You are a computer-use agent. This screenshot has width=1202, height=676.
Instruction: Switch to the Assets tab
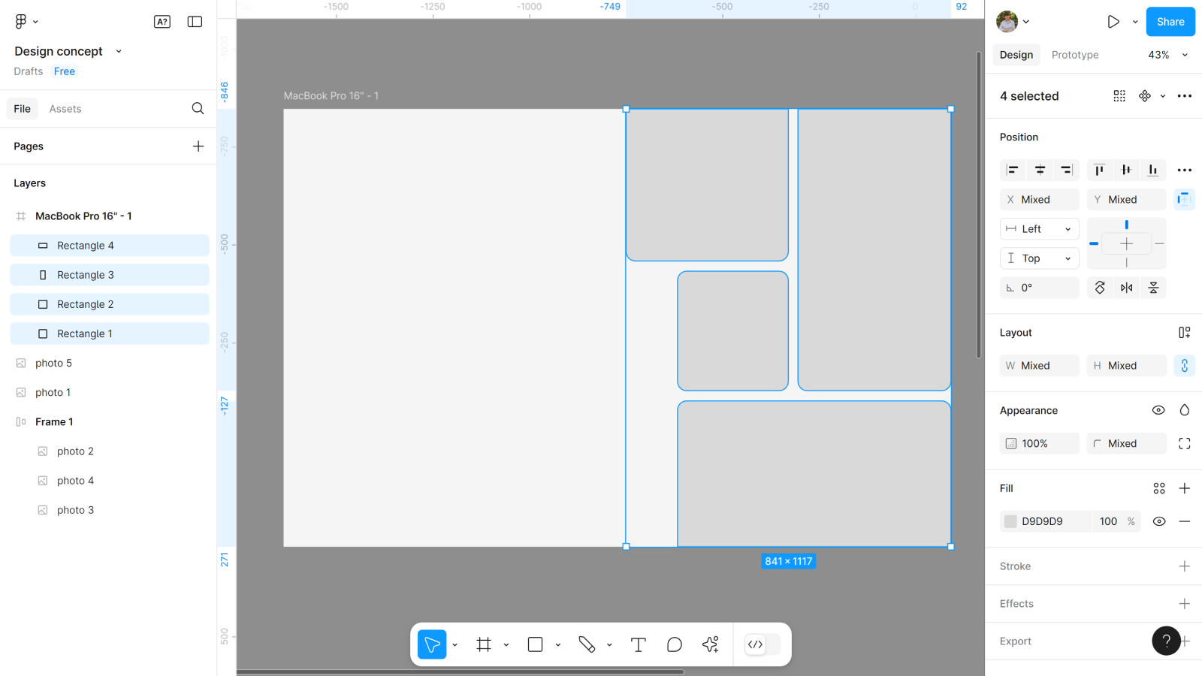click(65, 109)
